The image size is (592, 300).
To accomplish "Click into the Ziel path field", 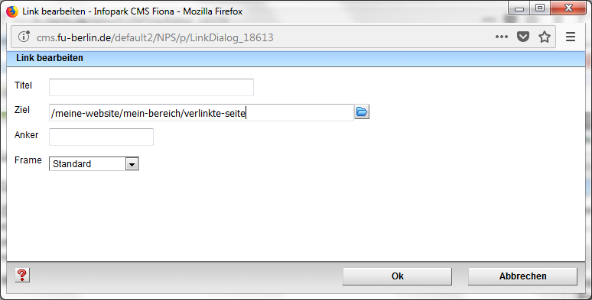I will click(201, 113).
